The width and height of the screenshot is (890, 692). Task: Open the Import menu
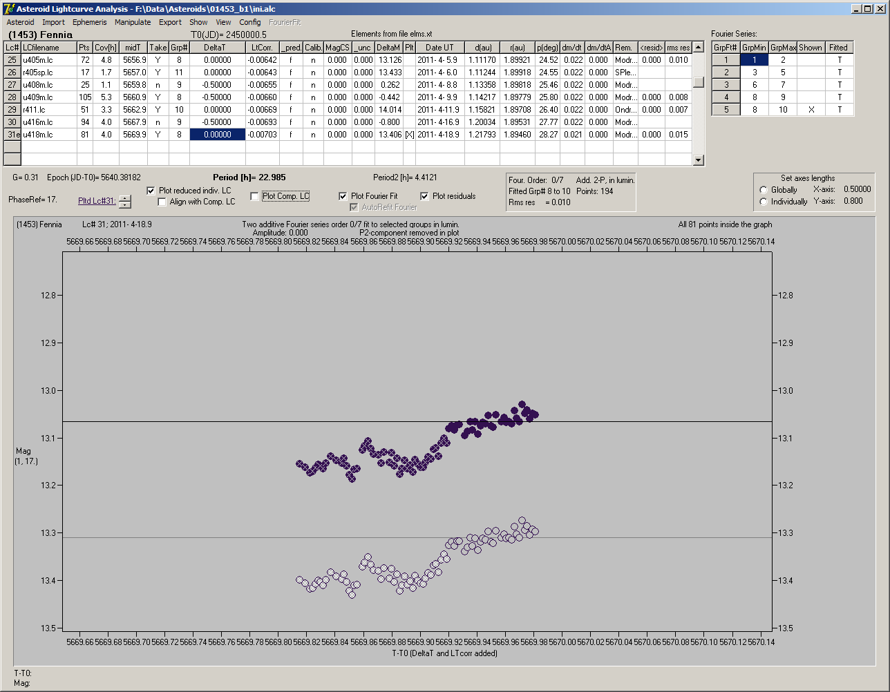[54, 22]
